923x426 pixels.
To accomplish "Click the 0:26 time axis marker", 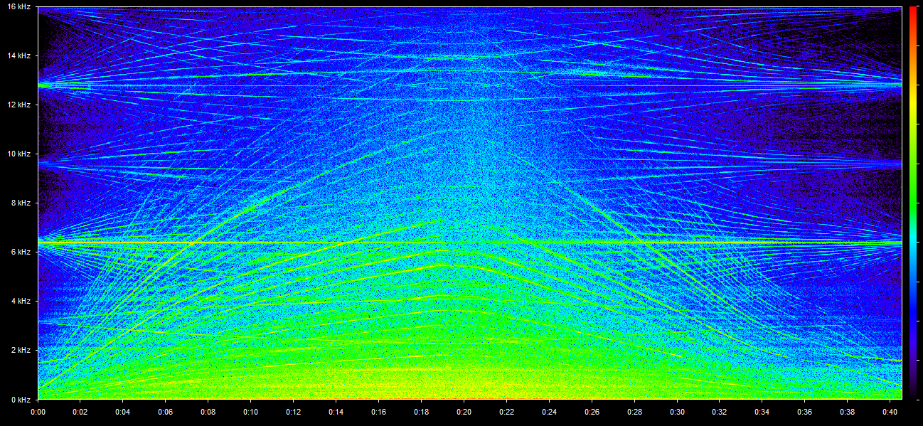I will pos(592,412).
